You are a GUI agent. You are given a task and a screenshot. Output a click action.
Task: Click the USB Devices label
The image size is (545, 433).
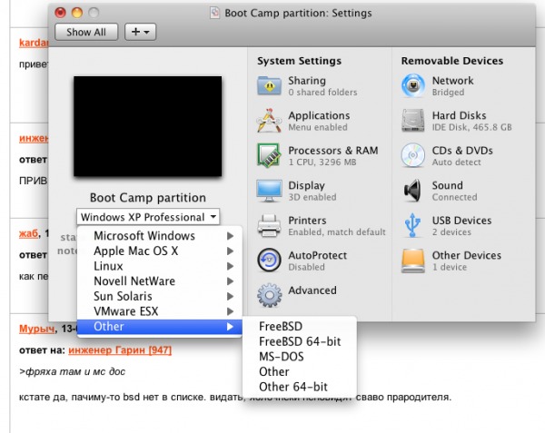[x=461, y=221]
